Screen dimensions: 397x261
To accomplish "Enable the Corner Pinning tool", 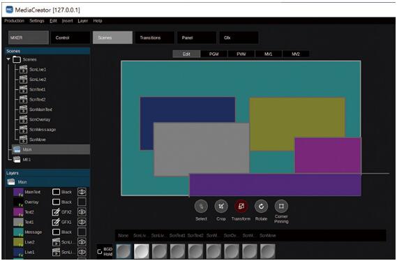I will 281,207.
